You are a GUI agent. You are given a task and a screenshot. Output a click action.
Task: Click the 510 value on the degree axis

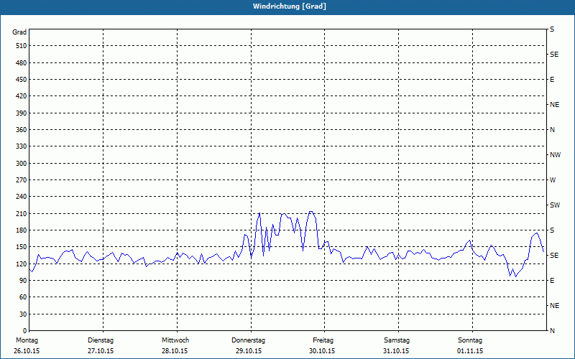pos(22,46)
